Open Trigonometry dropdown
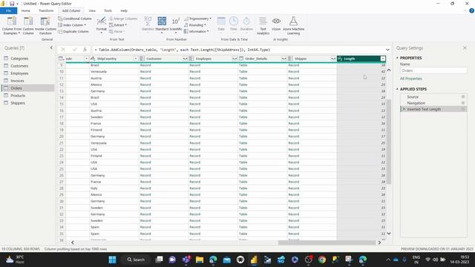475x267 pixels. point(197,19)
